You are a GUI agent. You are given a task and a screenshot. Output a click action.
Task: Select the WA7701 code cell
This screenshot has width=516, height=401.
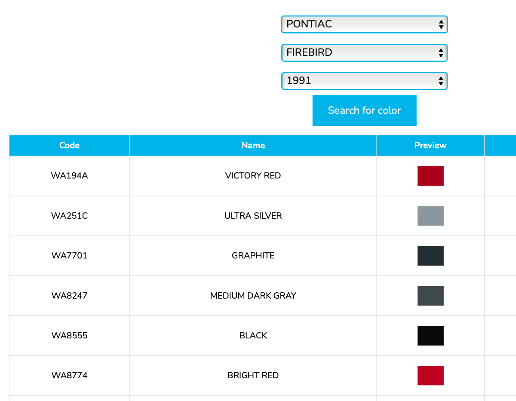[x=69, y=256]
